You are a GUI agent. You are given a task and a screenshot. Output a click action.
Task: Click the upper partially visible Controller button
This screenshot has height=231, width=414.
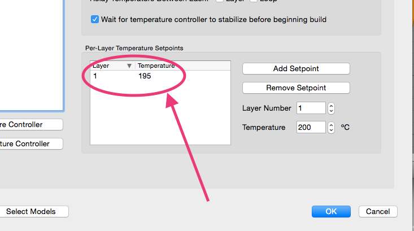[x=31, y=125]
